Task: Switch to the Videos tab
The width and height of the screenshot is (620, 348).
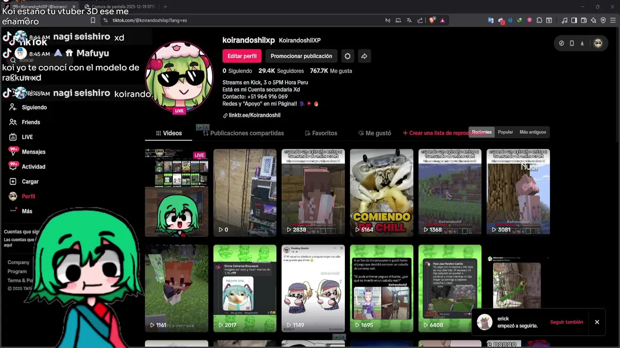Action: [169, 133]
